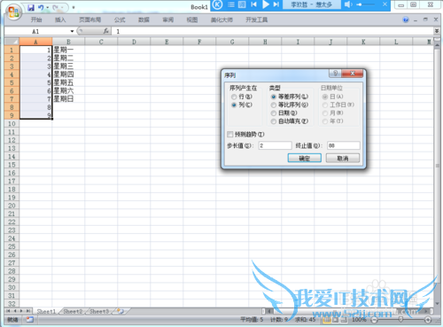443x327 pixels.
Task: Open the music player K logo
Action: pyautogui.click(x=218, y=4)
